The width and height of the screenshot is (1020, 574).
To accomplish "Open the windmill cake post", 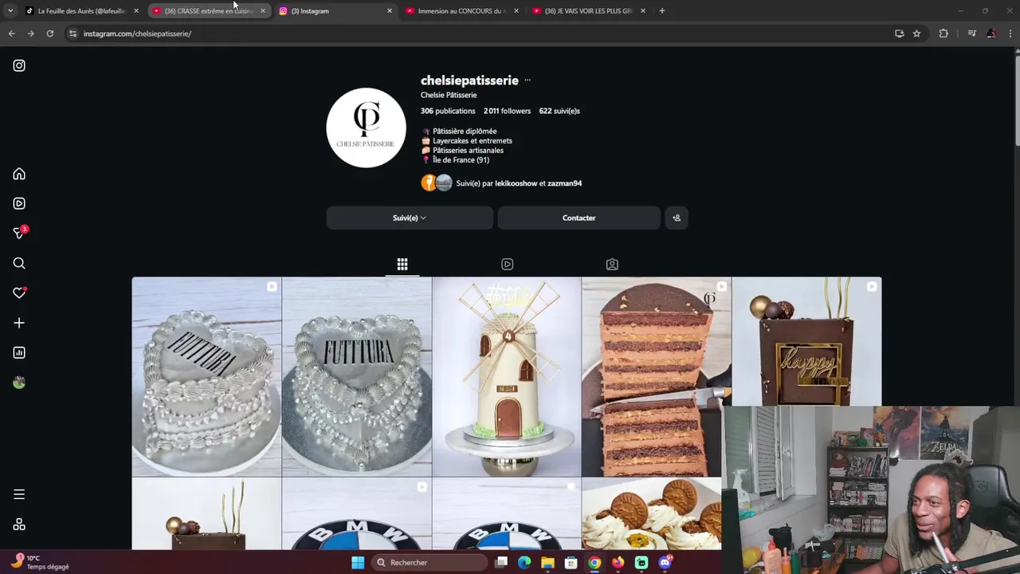I will pyautogui.click(x=507, y=376).
